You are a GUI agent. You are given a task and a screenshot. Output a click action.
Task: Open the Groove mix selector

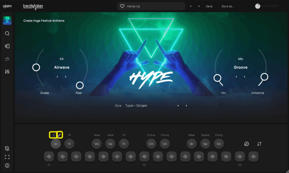click(x=241, y=67)
